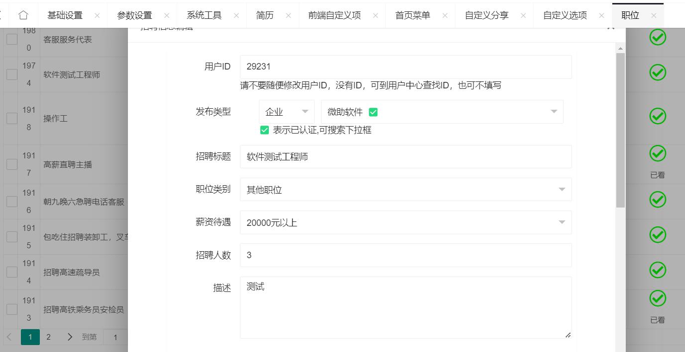Click the 用户ID input field
The image size is (685, 352).
(406, 67)
